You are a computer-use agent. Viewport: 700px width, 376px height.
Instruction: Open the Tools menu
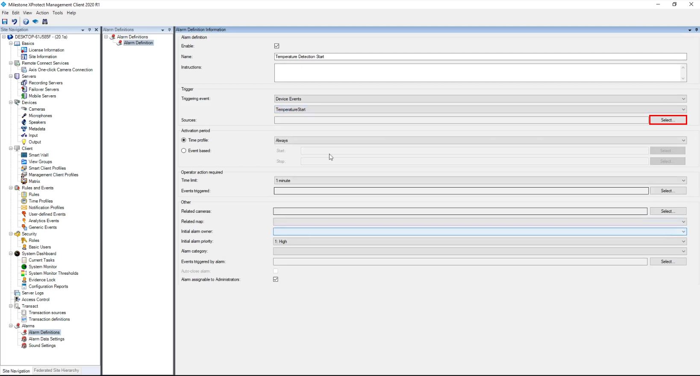tap(57, 13)
